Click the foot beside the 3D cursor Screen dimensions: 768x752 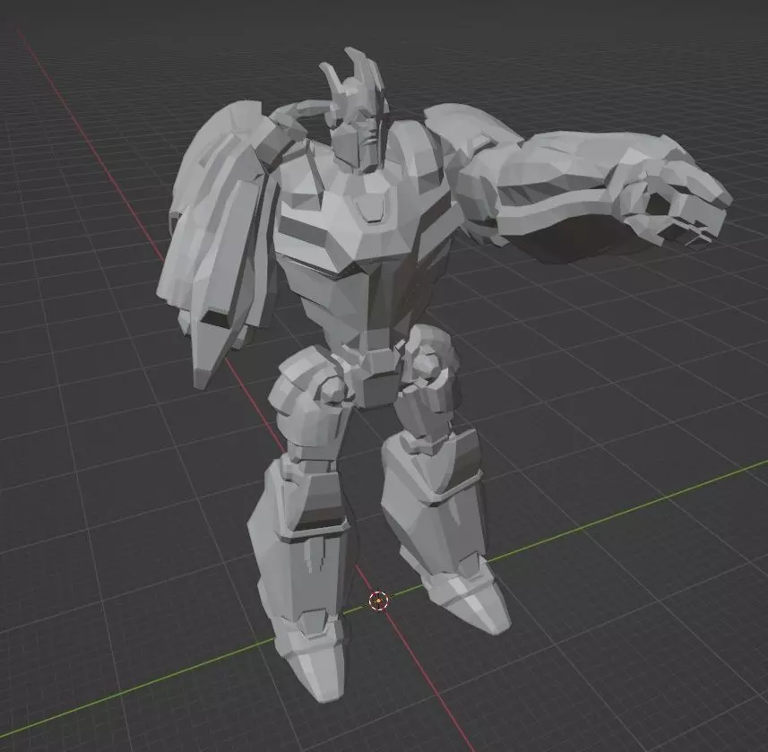click(x=468, y=602)
